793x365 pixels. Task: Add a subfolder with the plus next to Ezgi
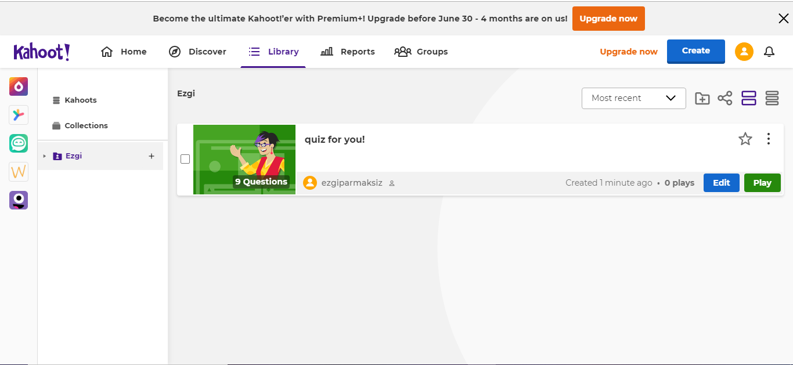[x=152, y=156]
